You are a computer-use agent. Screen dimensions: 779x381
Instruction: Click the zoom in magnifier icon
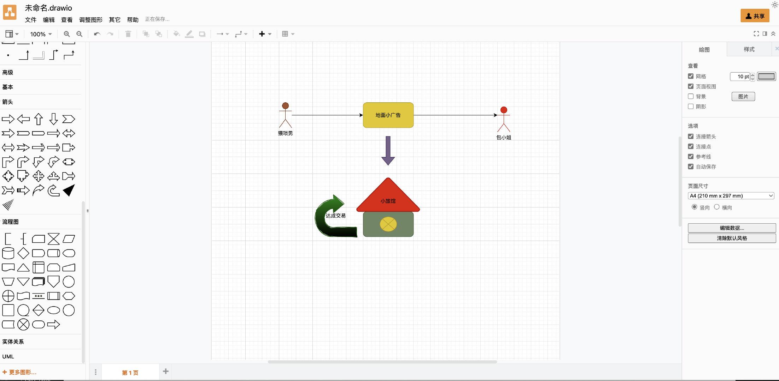click(x=66, y=34)
